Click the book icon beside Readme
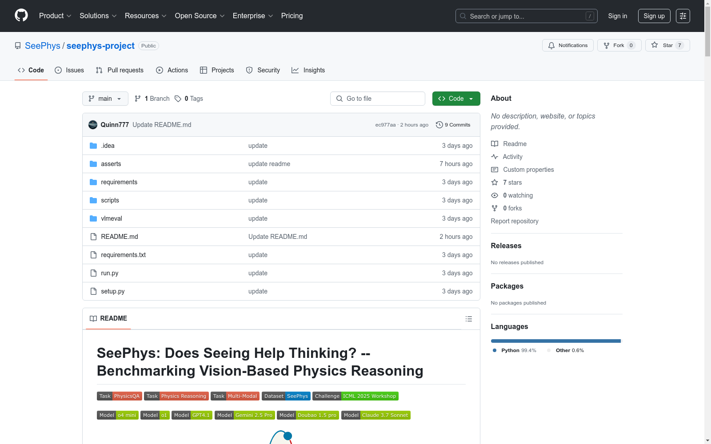Viewport: 711px width, 444px height. point(495,144)
